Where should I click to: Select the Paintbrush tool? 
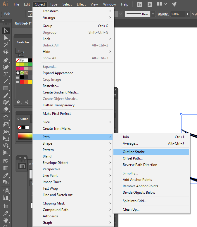(x=6, y=96)
